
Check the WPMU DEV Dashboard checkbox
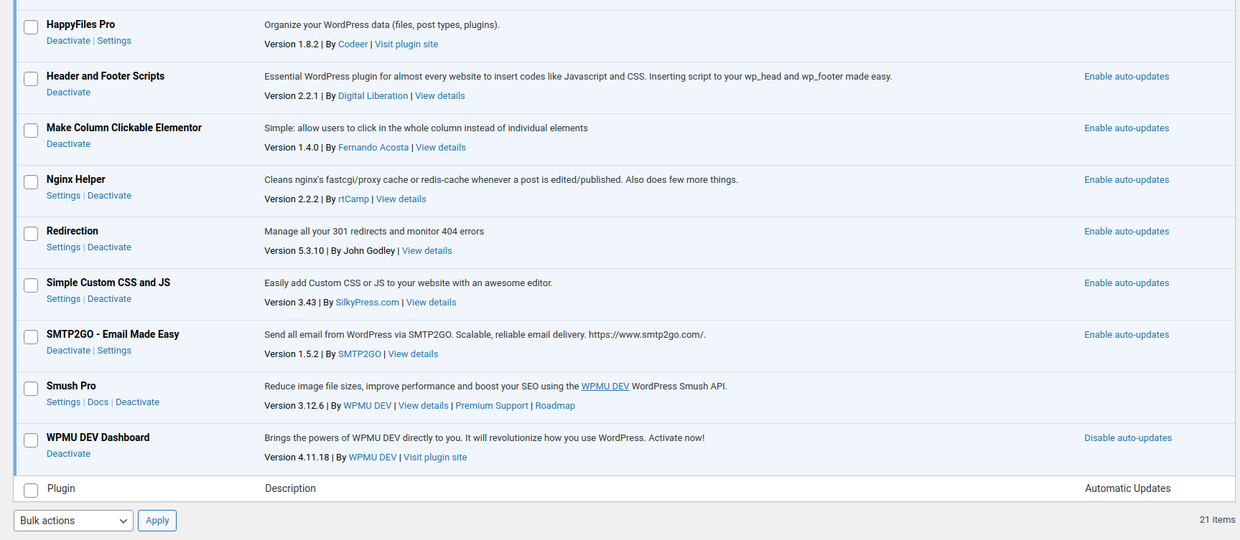(x=31, y=440)
